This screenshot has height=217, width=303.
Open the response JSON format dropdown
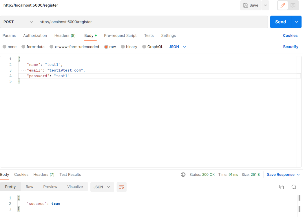pyautogui.click(x=102, y=187)
